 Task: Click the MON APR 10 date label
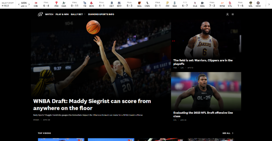click(x=24, y=4)
